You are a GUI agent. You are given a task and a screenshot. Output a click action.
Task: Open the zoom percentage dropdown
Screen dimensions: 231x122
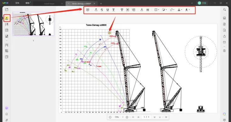click(x=123, y=117)
